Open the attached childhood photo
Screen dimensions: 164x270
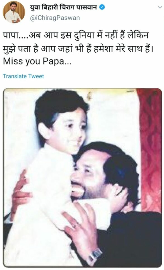pos(82,178)
